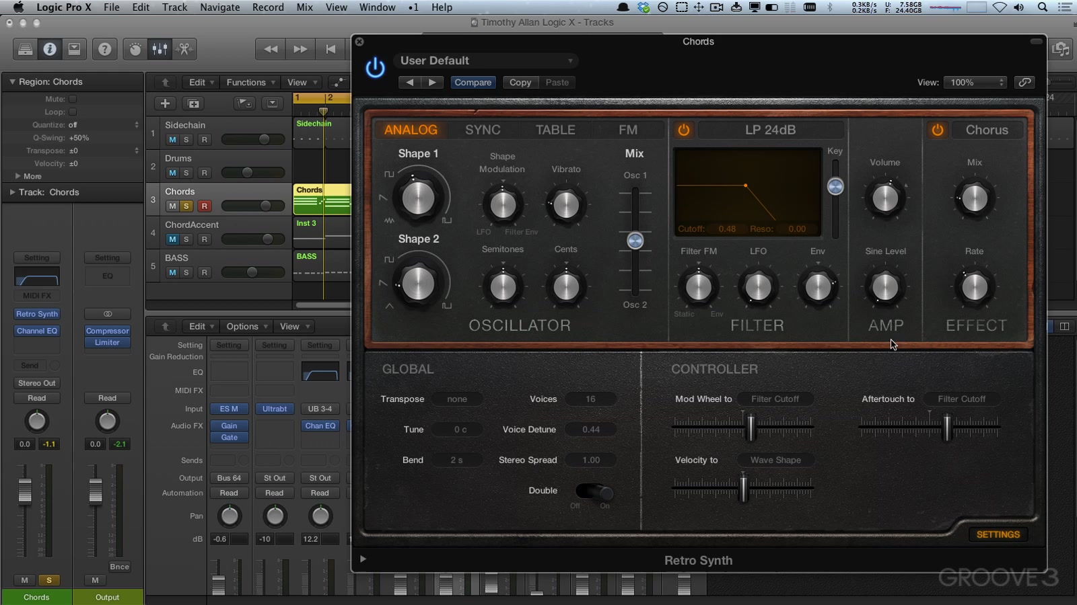Expand the Track: Chords section

click(12, 192)
